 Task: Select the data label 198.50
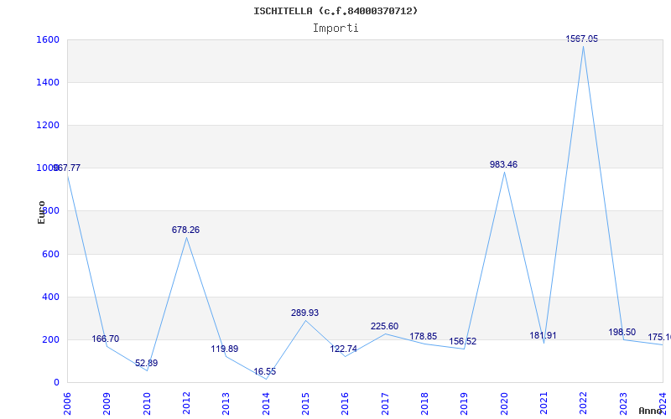click(x=622, y=333)
